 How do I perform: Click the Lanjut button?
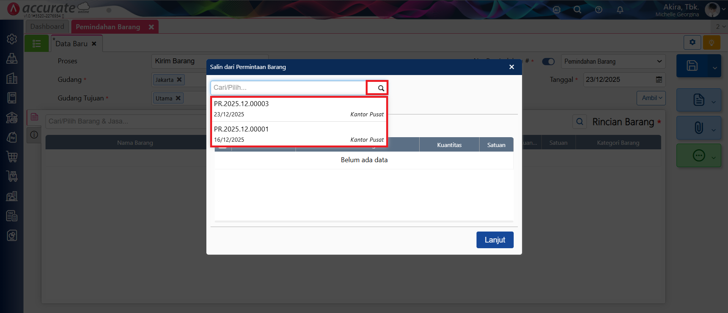[x=495, y=240]
